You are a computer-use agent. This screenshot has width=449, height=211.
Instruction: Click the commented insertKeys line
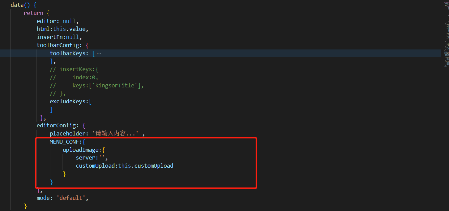[74, 69]
